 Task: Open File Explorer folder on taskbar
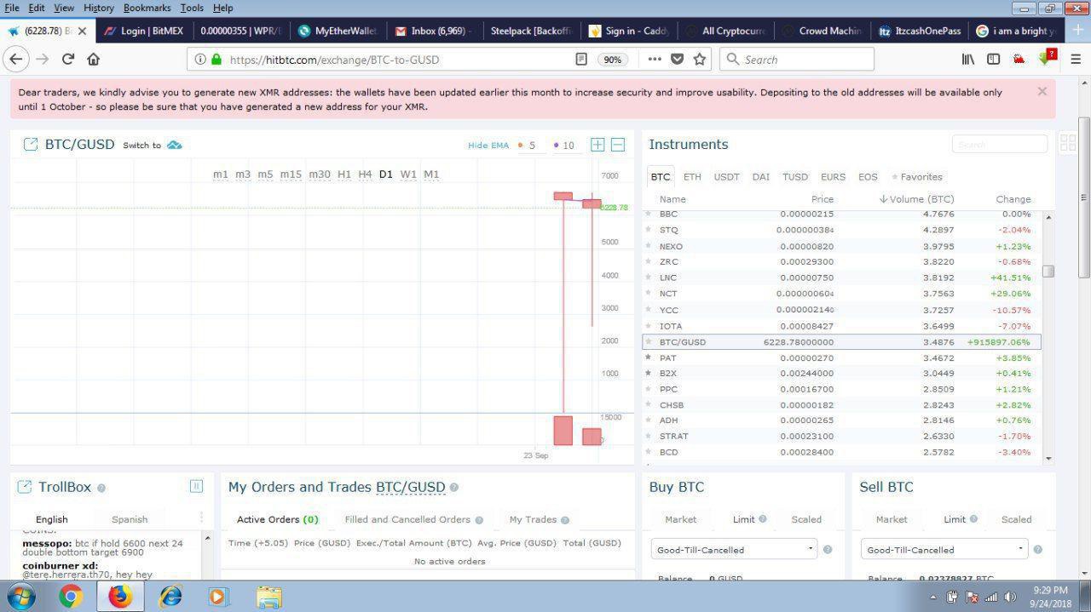coord(269,597)
